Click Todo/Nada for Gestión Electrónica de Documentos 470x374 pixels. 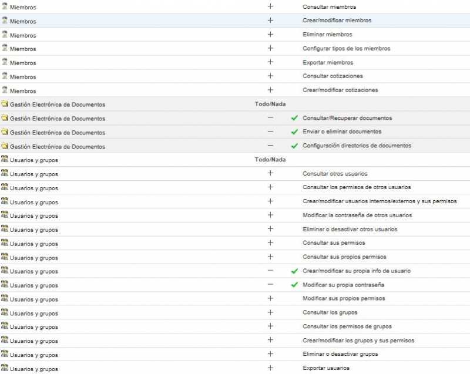(270, 104)
